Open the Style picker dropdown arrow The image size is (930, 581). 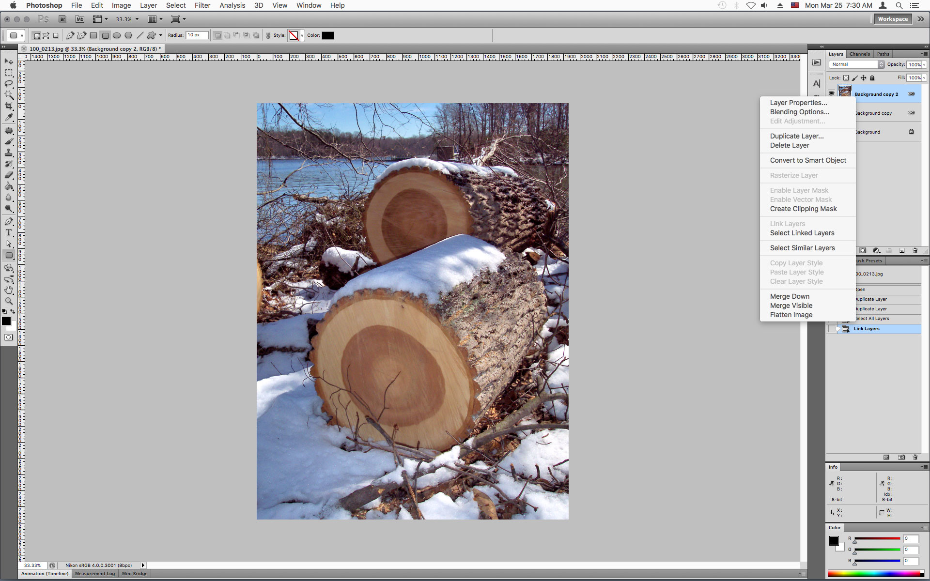[302, 35]
